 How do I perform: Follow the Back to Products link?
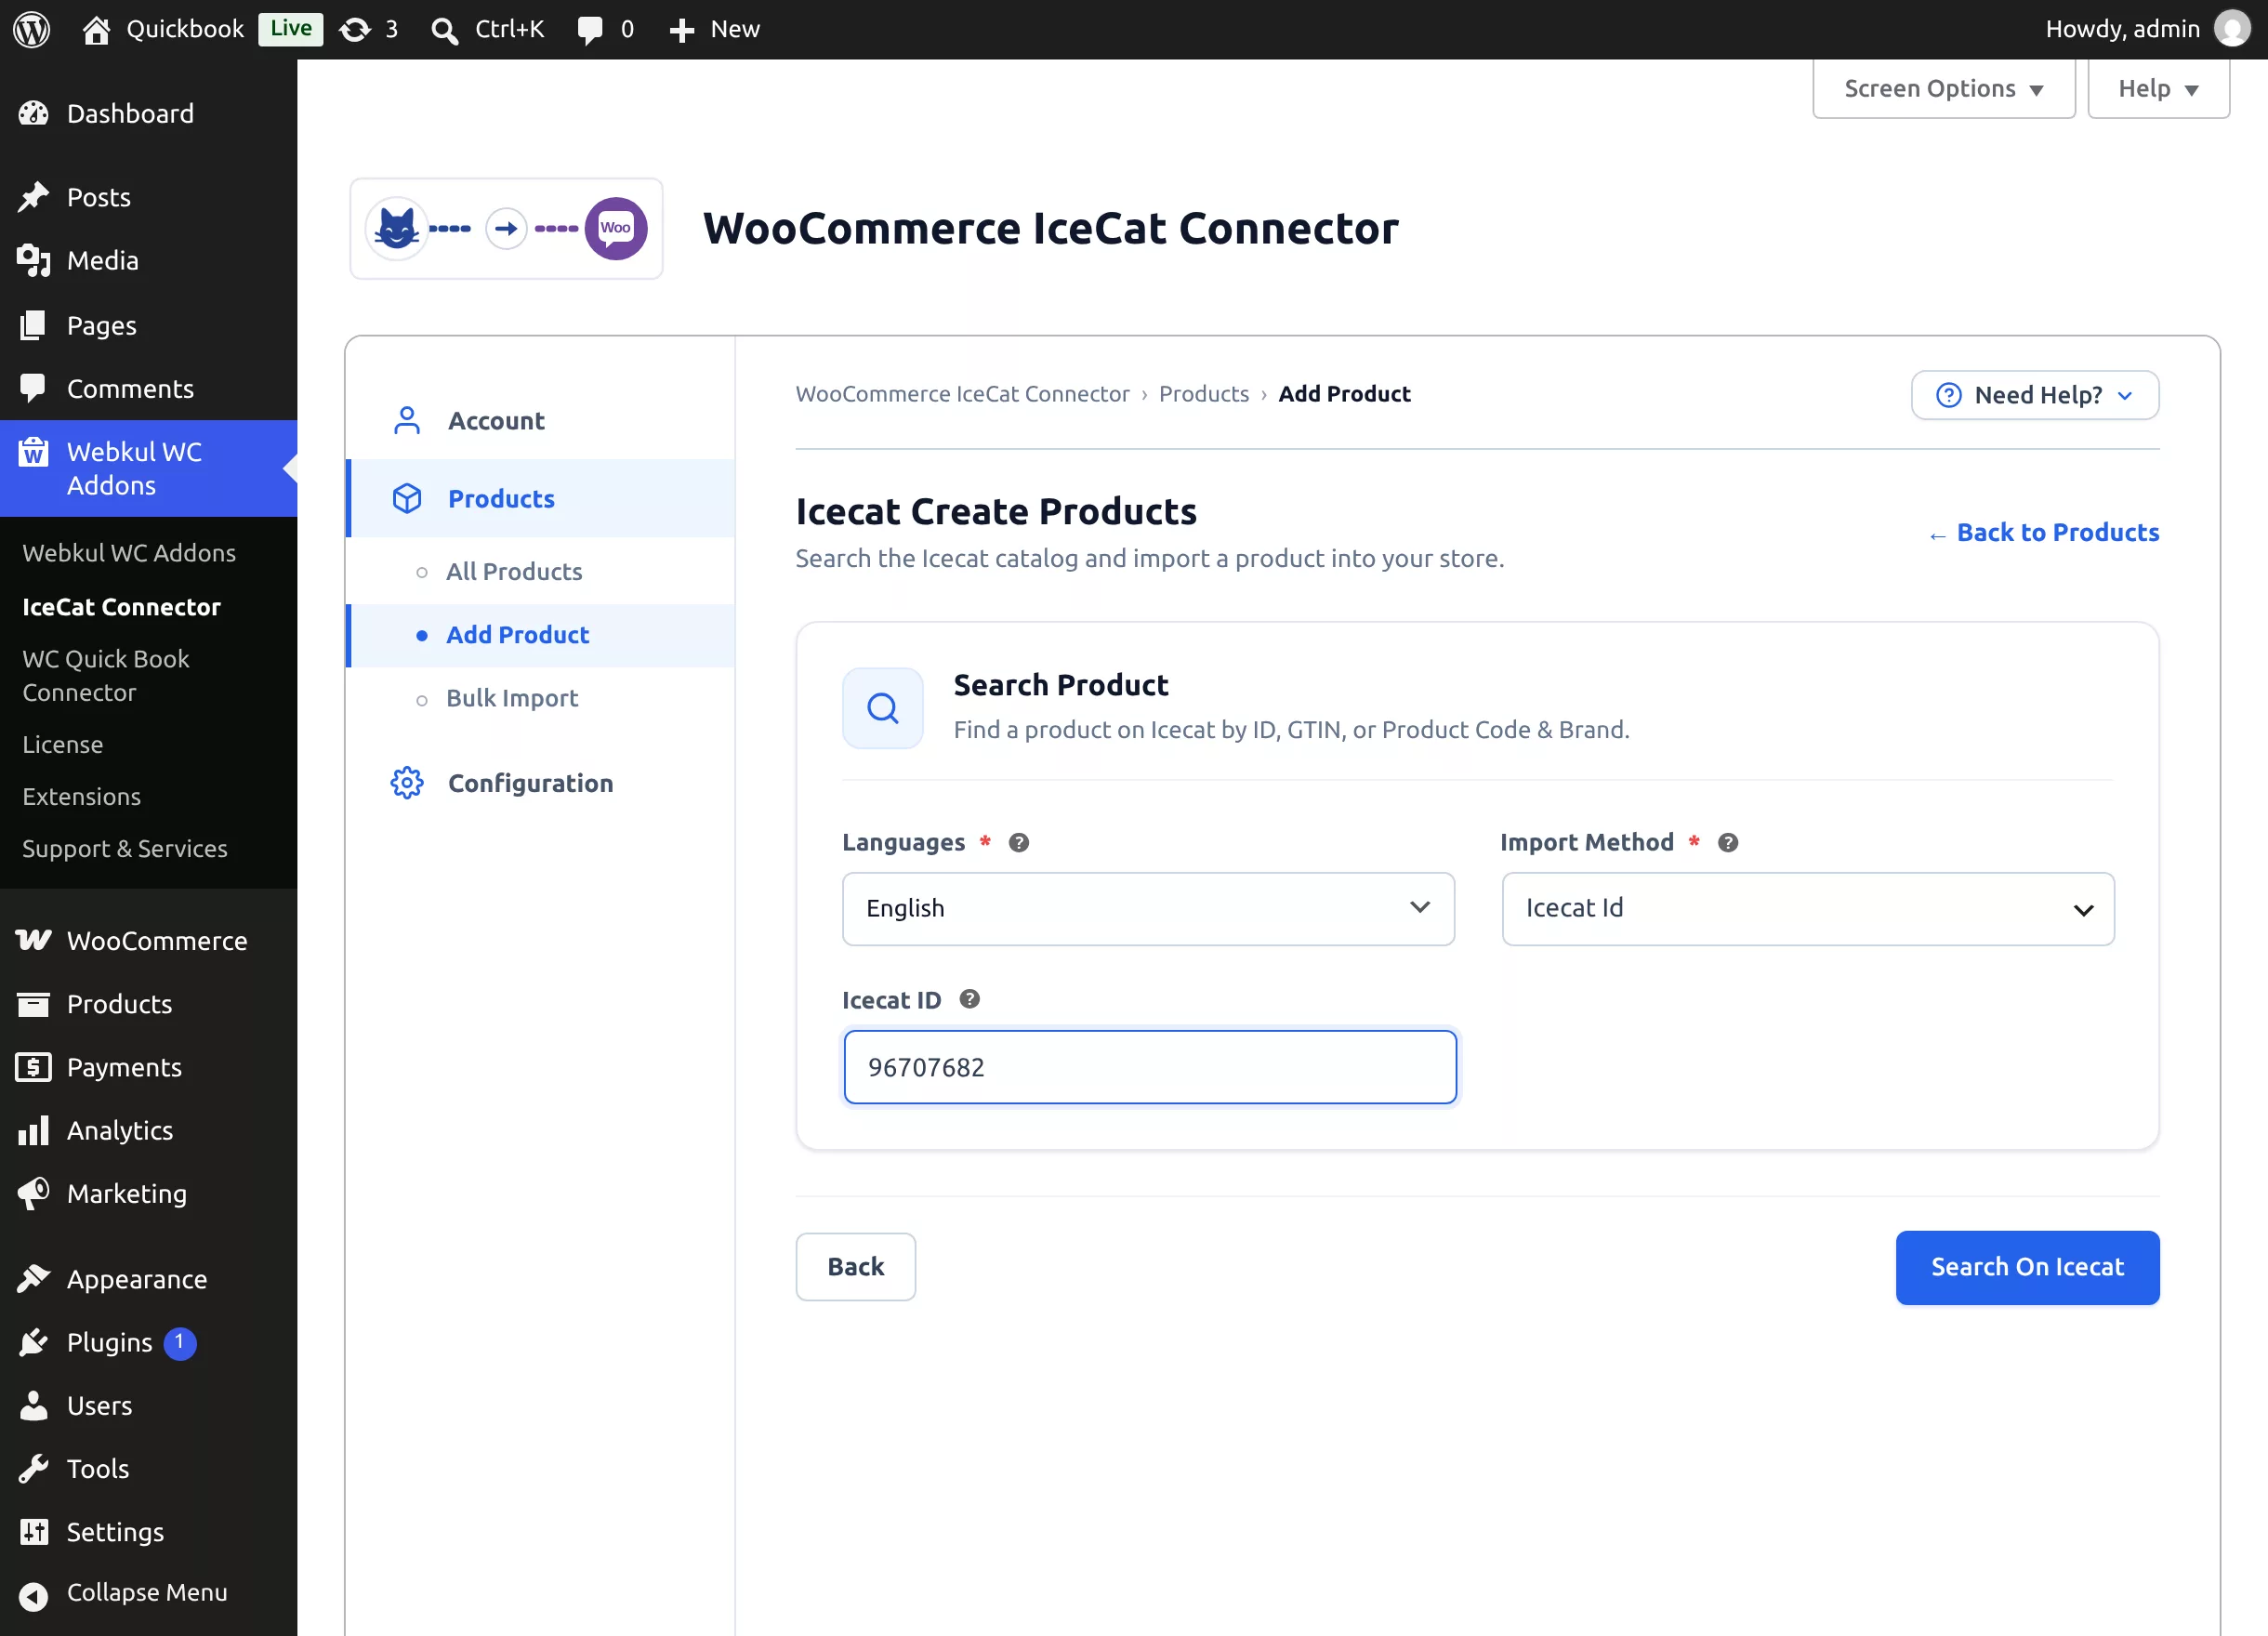(x=2043, y=532)
